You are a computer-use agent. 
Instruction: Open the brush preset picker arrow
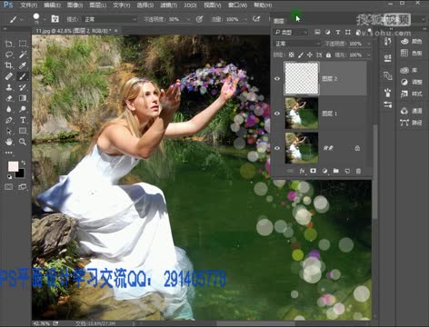coord(45,19)
